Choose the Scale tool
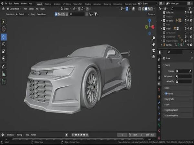The width and height of the screenshot is (194, 145). pos(4,51)
